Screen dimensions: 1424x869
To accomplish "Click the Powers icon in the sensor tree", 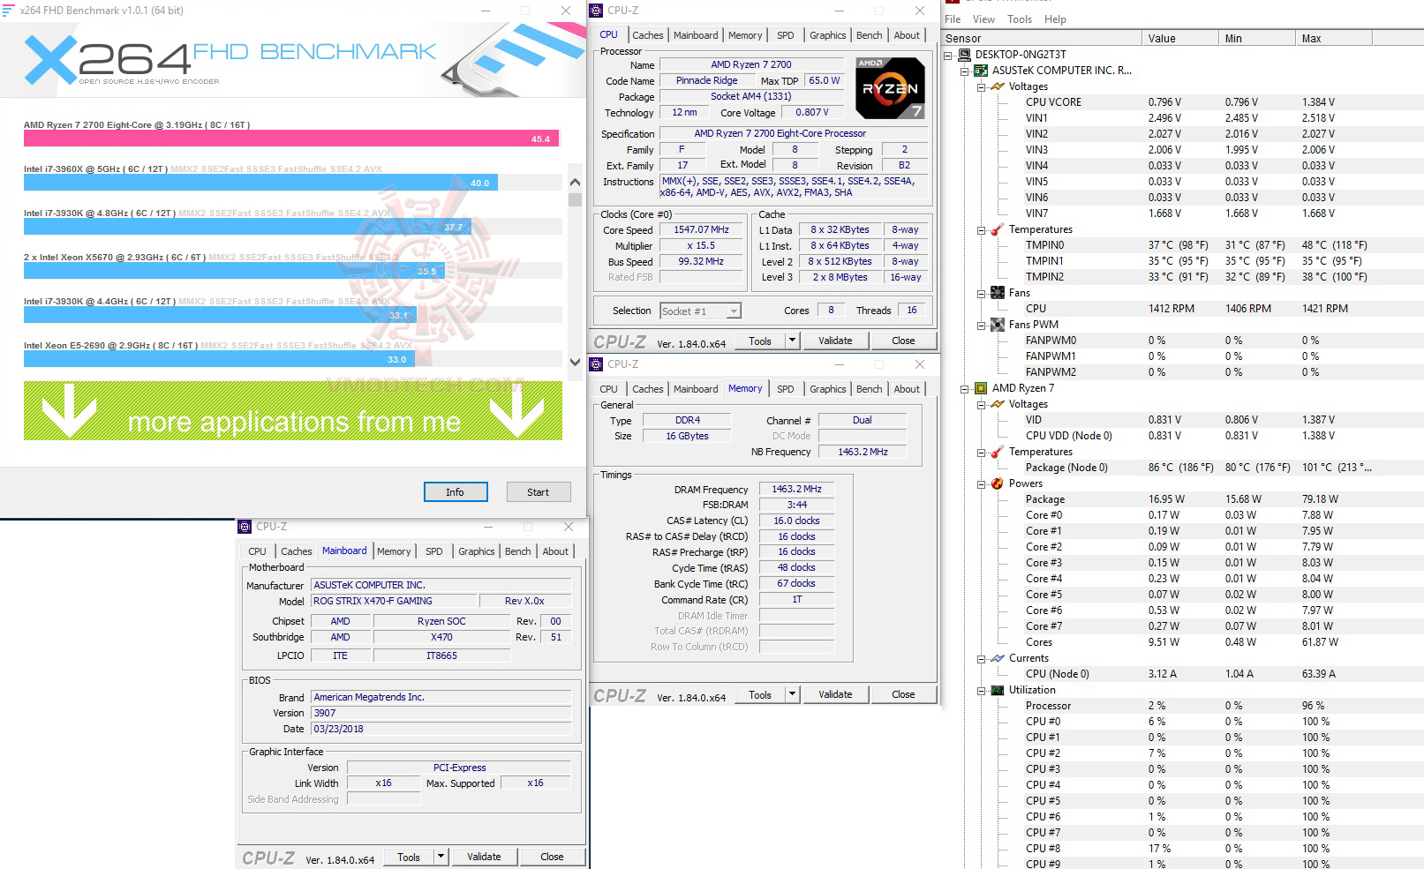I will (998, 483).
